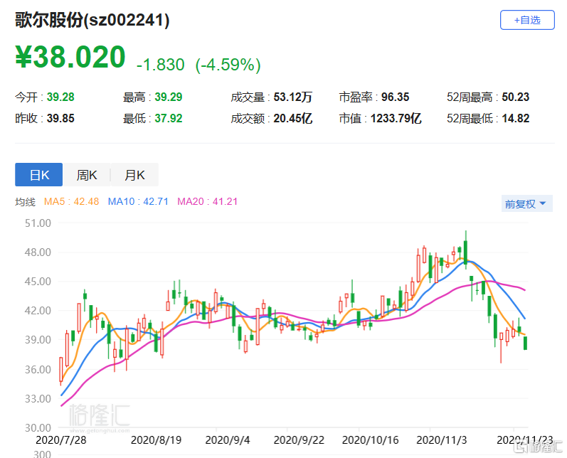Click the 今开 value 39.28
567x458 pixels.
point(60,97)
